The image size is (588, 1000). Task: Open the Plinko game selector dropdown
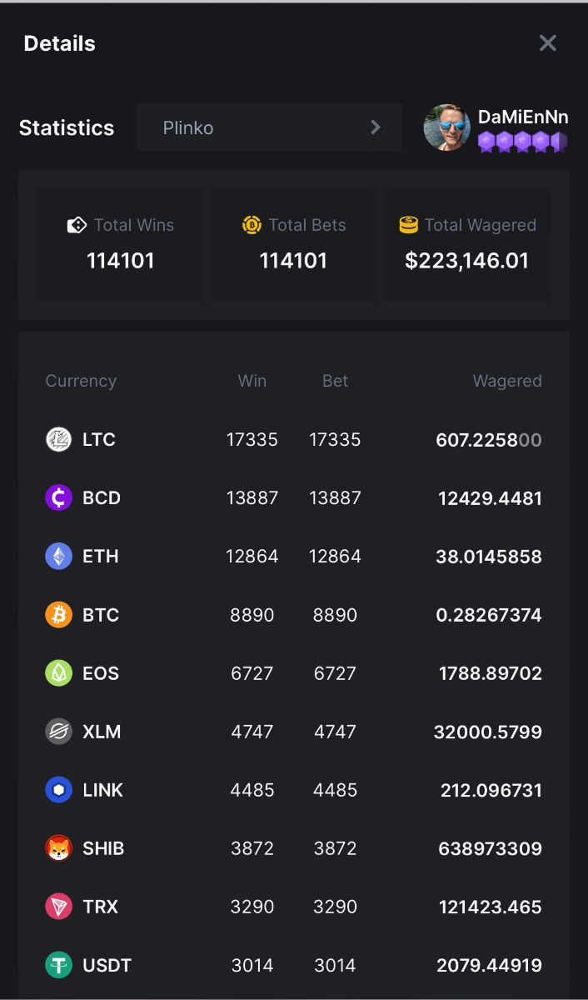[268, 127]
